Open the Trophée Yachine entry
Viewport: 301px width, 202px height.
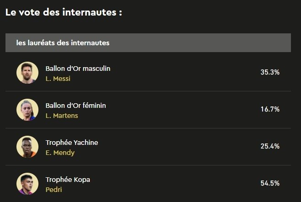pyautogui.click(x=72, y=143)
